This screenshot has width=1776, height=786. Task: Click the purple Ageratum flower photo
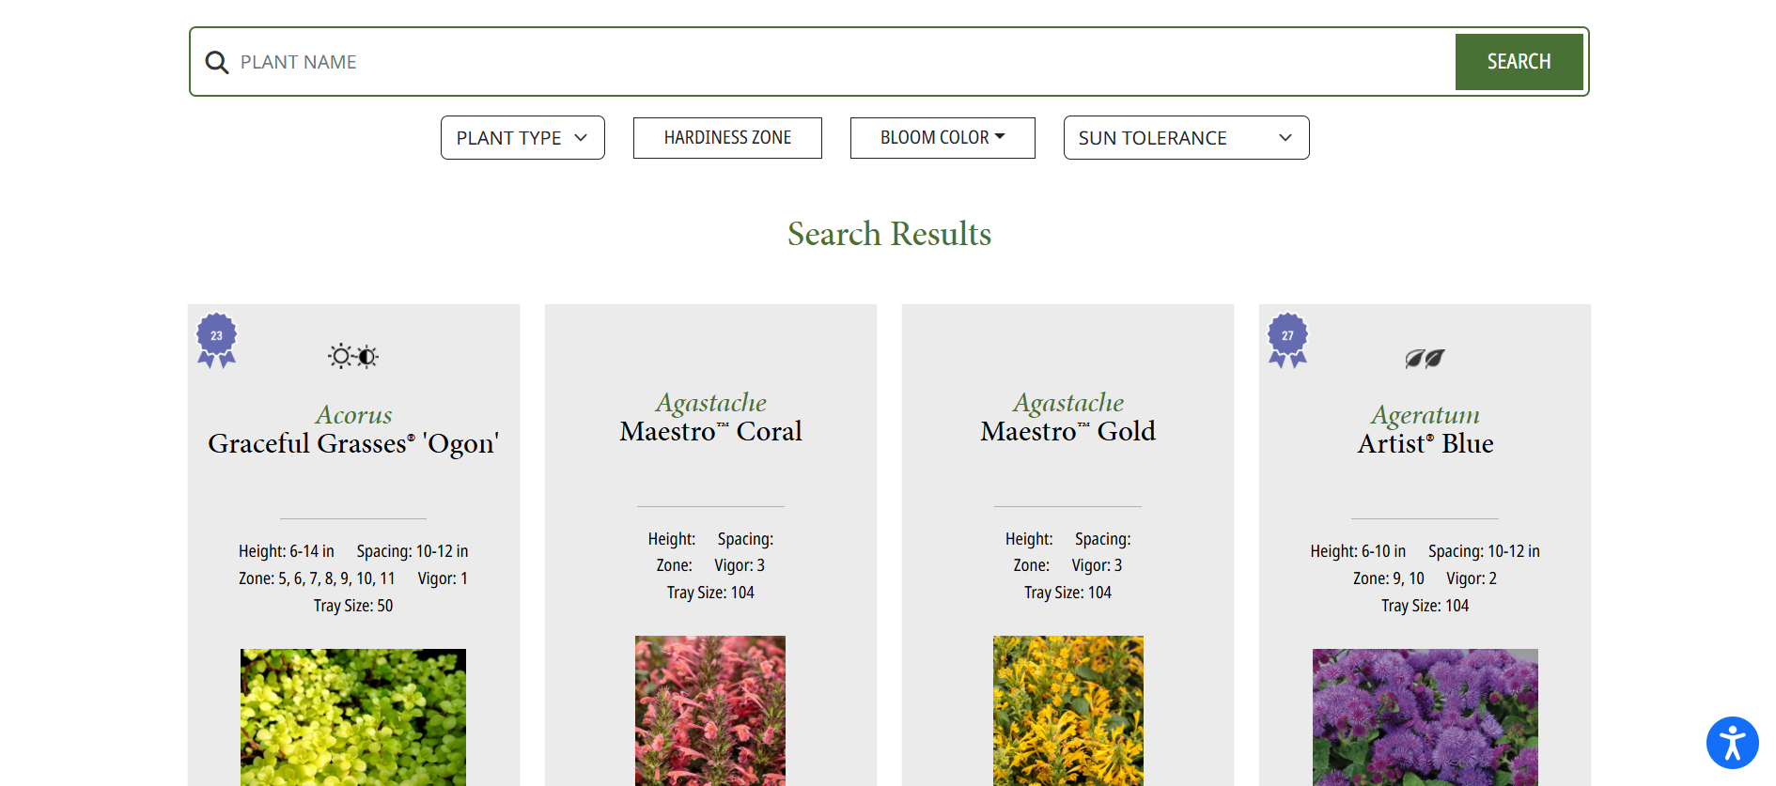tap(1425, 717)
